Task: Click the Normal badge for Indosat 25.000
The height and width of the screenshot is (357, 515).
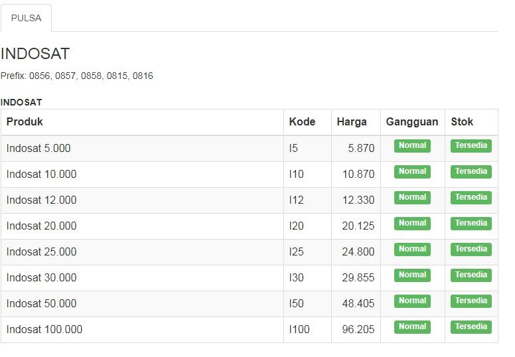Action: [413, 250]
